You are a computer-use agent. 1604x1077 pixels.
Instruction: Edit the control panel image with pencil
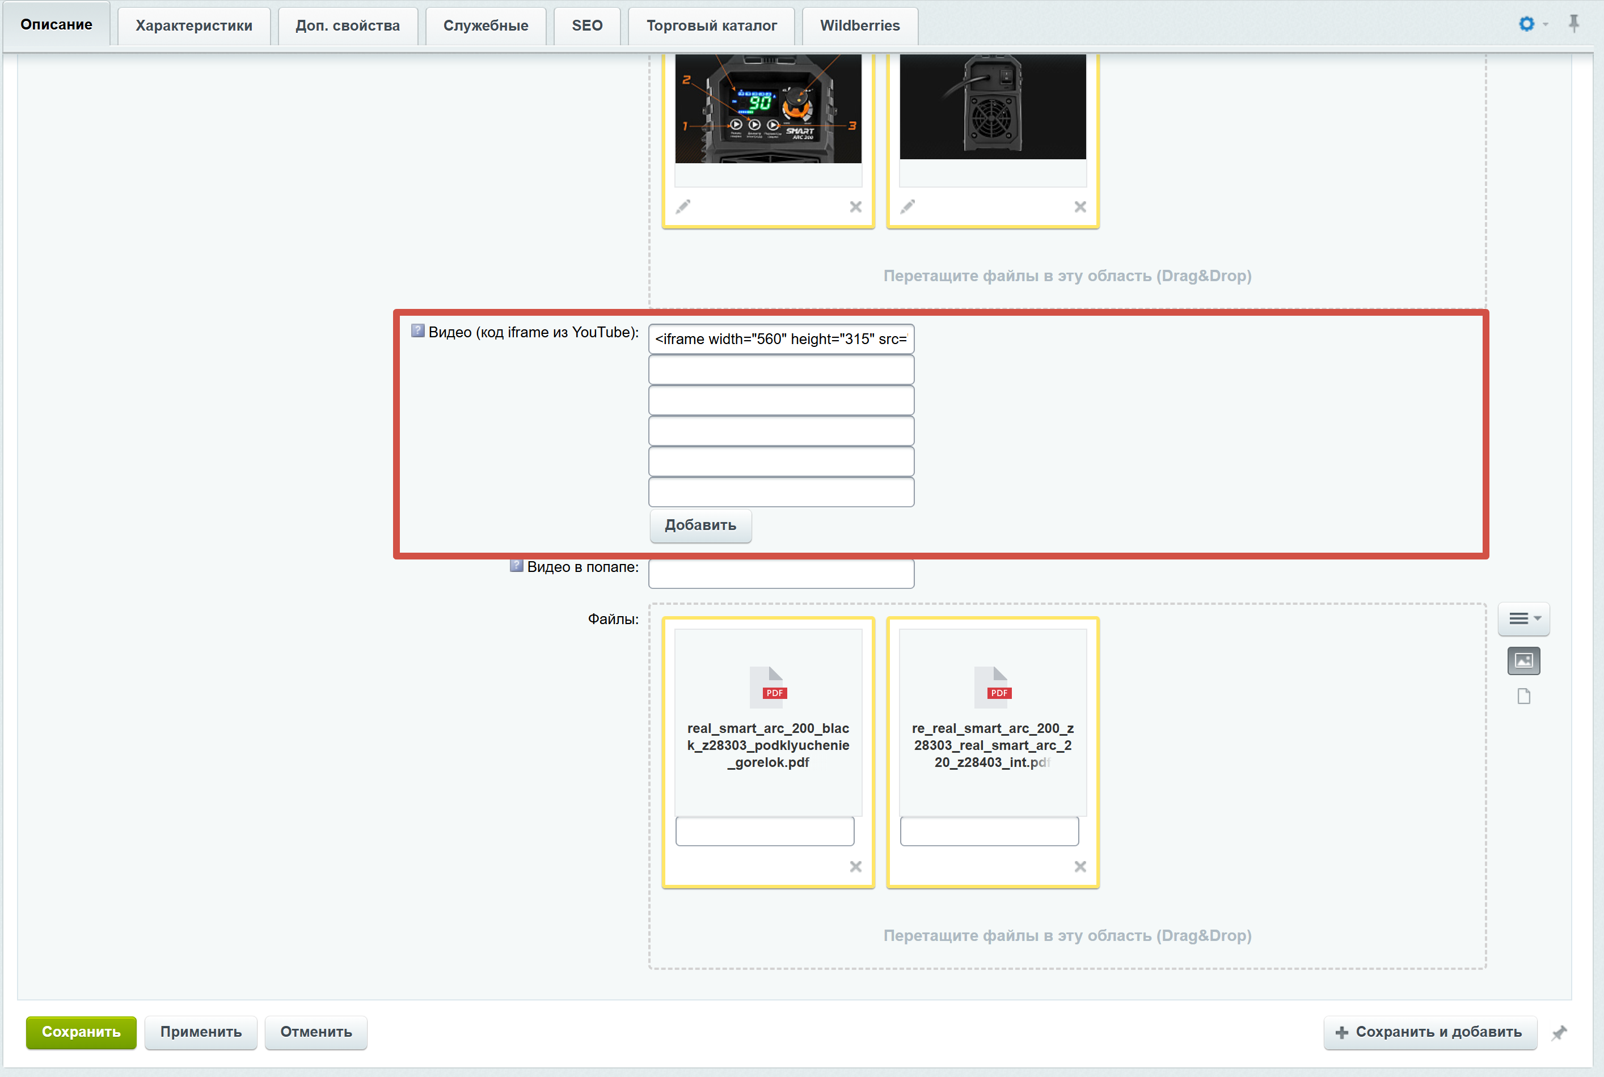coord(683,207)
